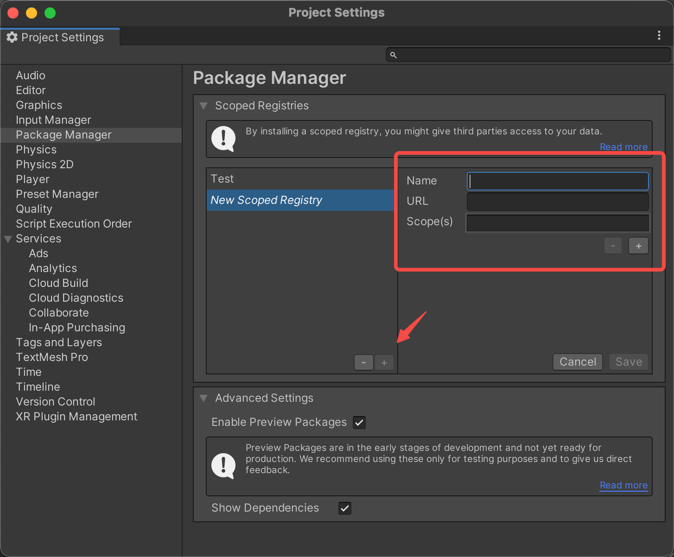This screenshot has width=674, height=557.
Task: Open Graphics settings
Action: (x=39, y=105)
